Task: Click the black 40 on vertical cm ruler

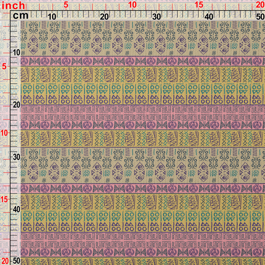Action: point(16,209)
